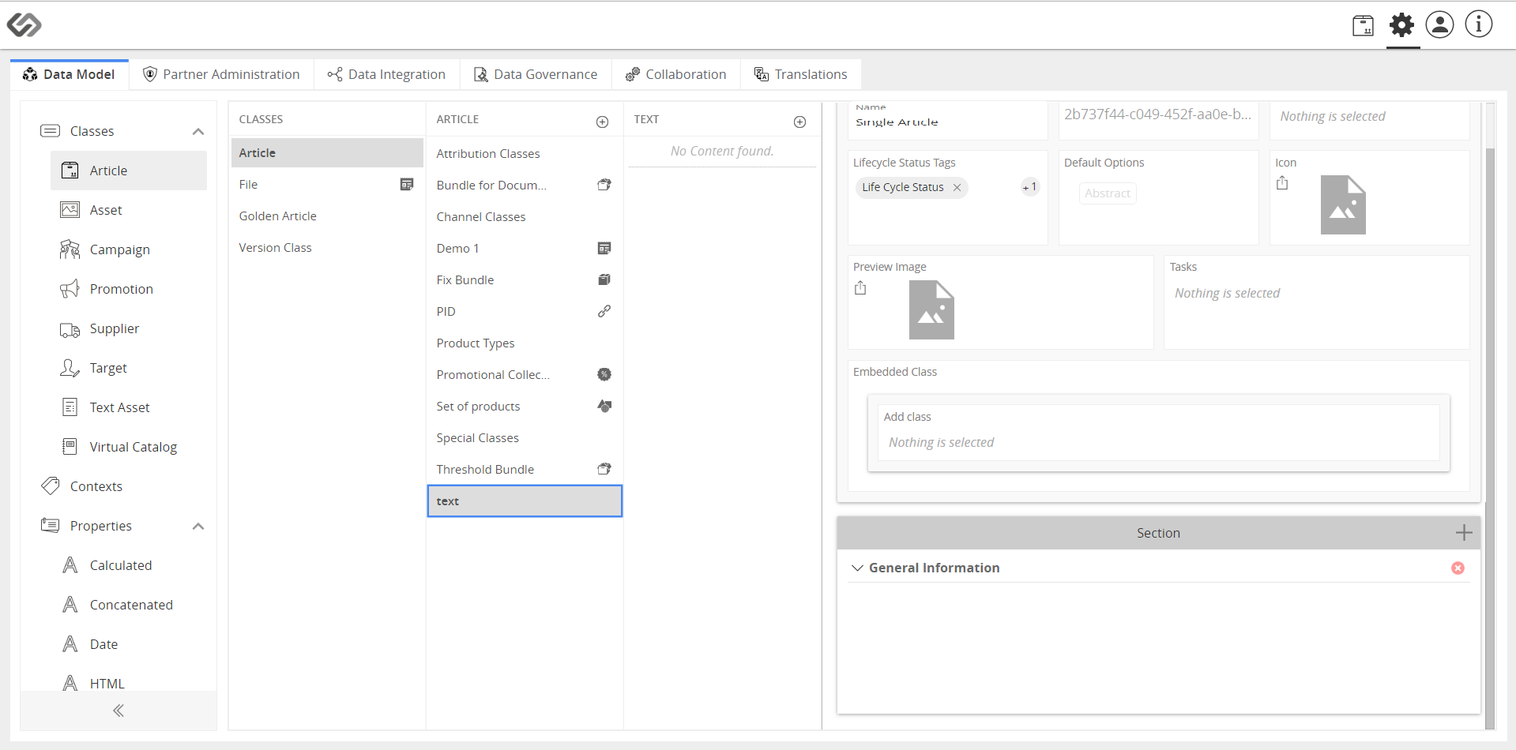This screenshot has width=1516, height=750.
Task: Toggle the Abstract default option
Action: pos(1108,193)
